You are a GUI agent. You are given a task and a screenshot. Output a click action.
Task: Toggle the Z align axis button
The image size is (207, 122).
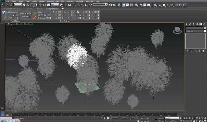point(45,15)
